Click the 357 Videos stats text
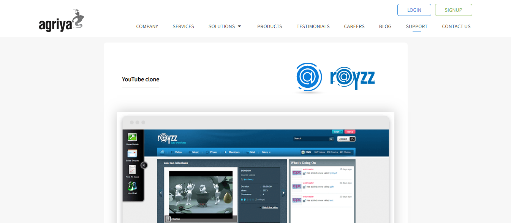Viewport: 511px width, 223px height. [320, 152]
